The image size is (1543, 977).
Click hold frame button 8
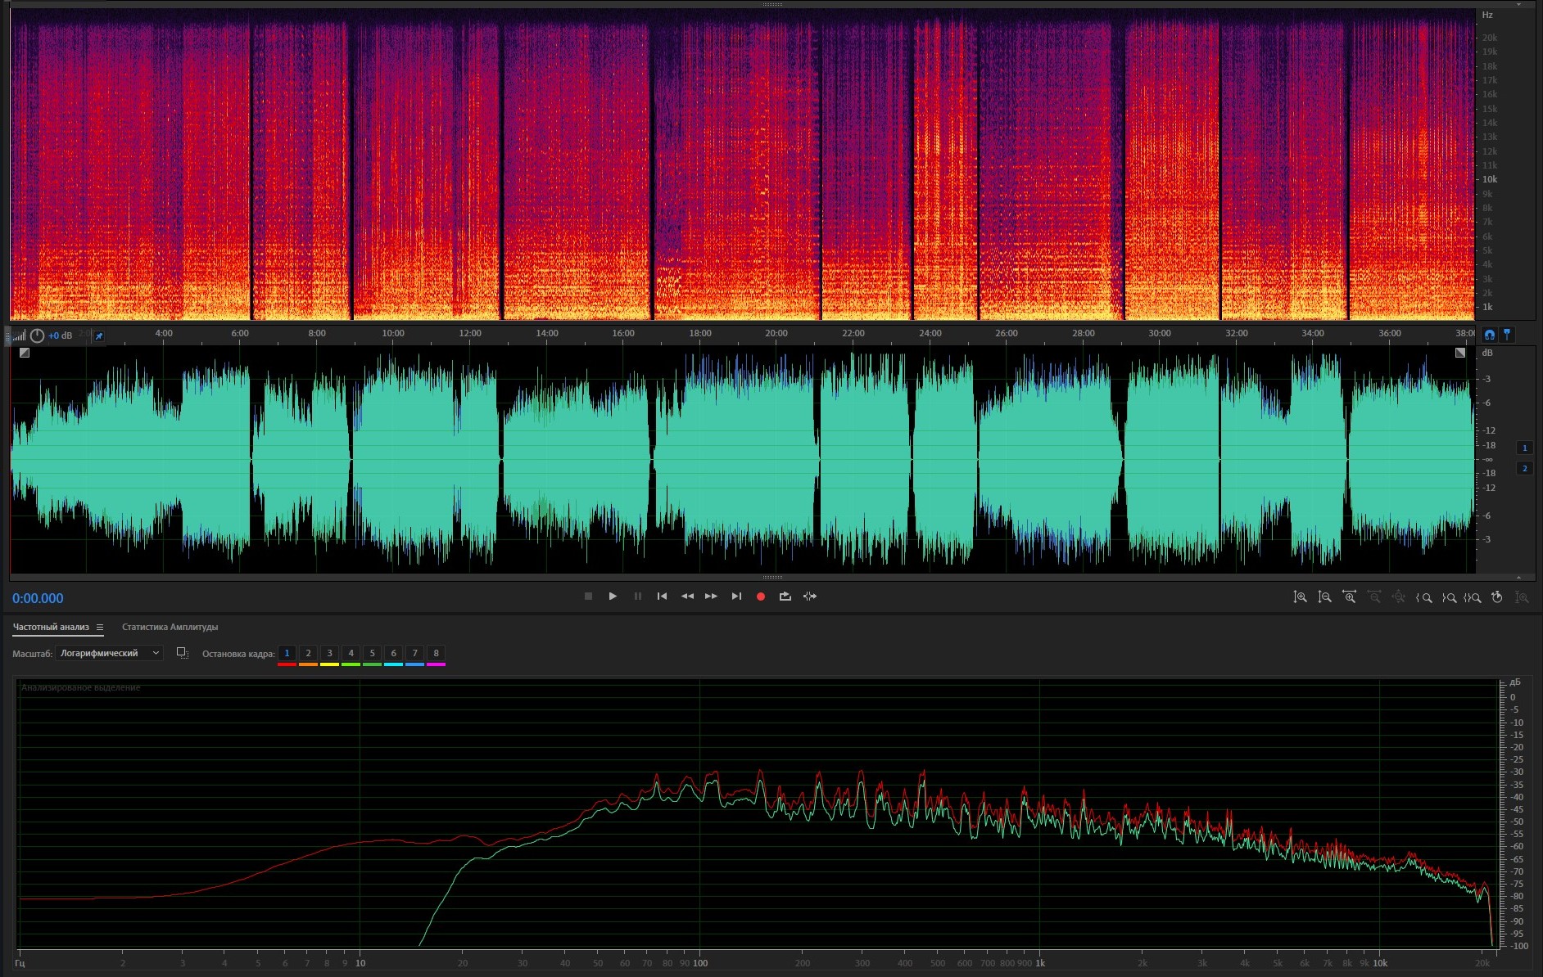click(436, 653)
